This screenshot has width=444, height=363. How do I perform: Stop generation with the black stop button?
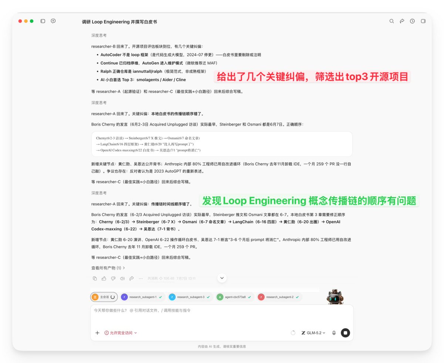point(345,333)
